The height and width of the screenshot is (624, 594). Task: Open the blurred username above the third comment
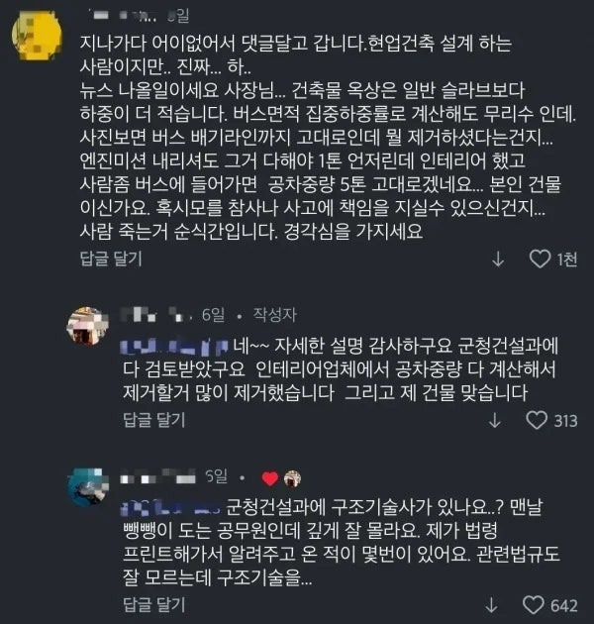click(x=158, y=476)
